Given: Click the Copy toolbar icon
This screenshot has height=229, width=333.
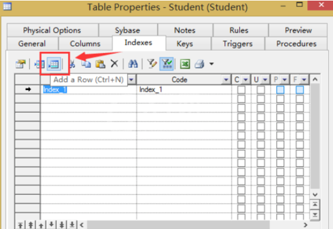Looking at the screenshot, I should click(x=86, y=64).
